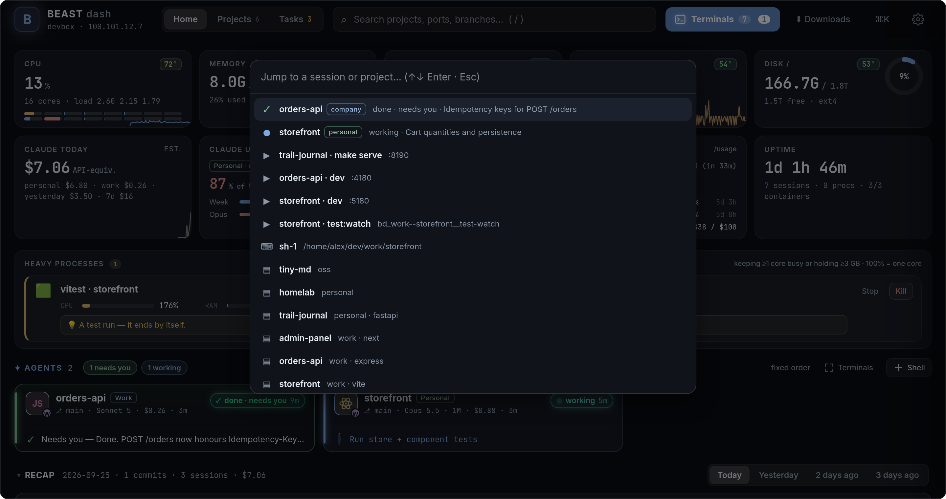Select 'orders-api work · express' project row
The width and height of the screenshot is (946, 499).
[x=473, y=361]
